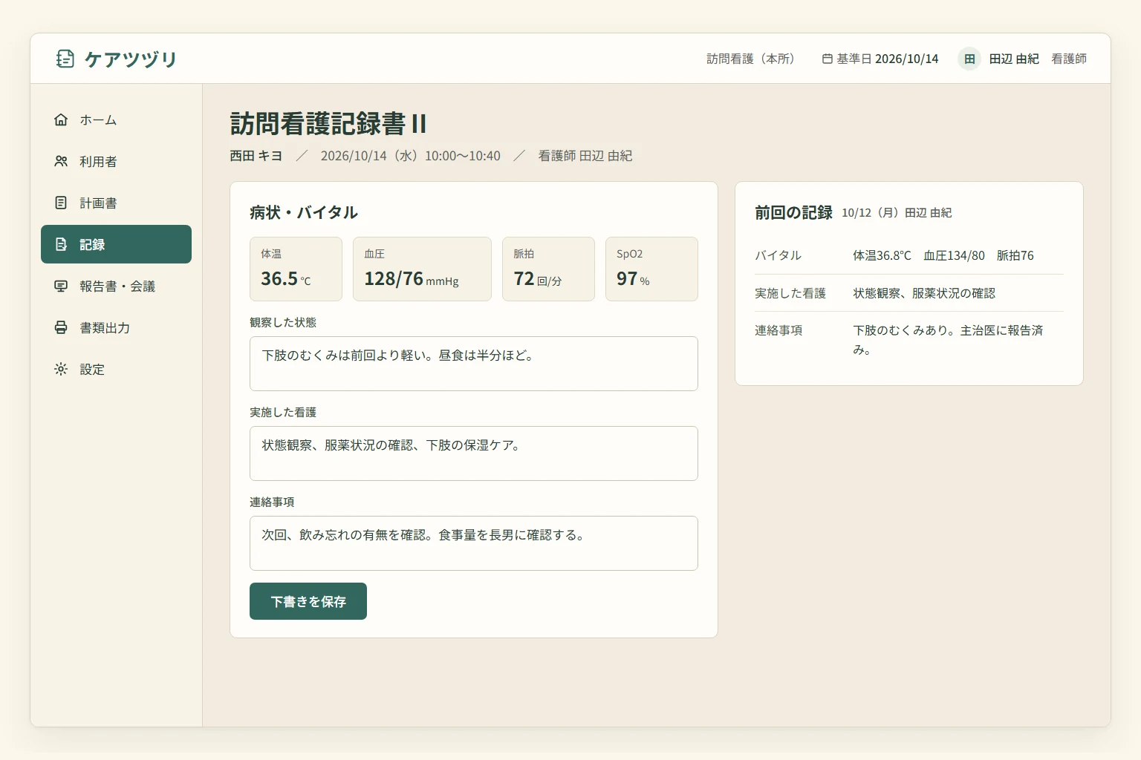Click the home icon beside ホーム
This screenshot has height=760, width=1141.
pyautogui.click(x=61, y=119)
